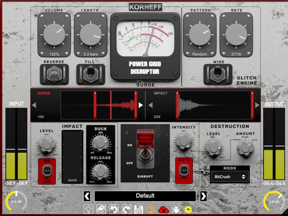Open the manual via the notebook icon
The height and width of the screenshot is (216, 288).
pos(101,209)
